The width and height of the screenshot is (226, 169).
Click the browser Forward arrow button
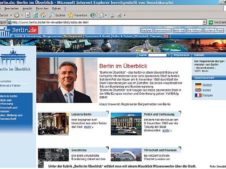[16, 15]
